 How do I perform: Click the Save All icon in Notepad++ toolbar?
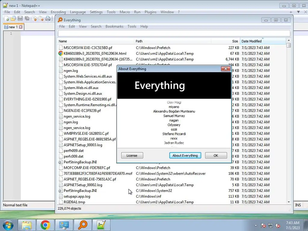point(27,19)
